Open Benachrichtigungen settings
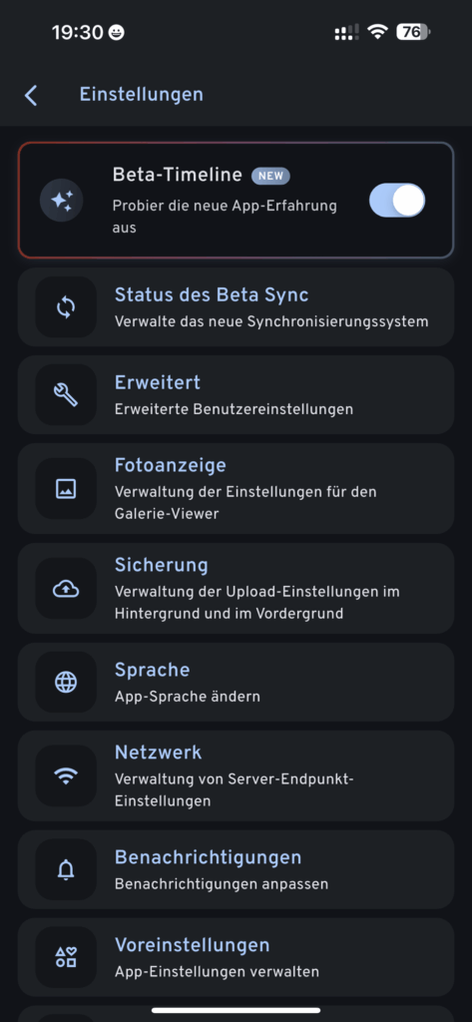 coord(236,869)
